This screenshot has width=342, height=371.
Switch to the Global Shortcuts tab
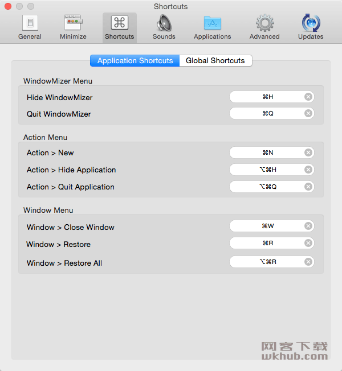coord(215,60)
